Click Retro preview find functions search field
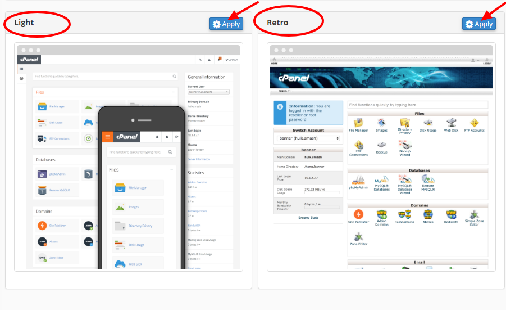This screenshot has width=506, height=310. (x=418, y=105)
